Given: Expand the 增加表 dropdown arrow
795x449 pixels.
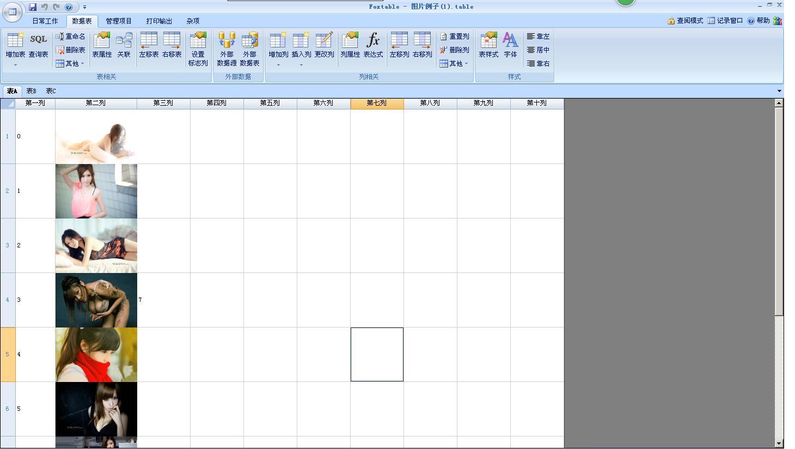Looking at the screenshot, I should click(15, 65).
